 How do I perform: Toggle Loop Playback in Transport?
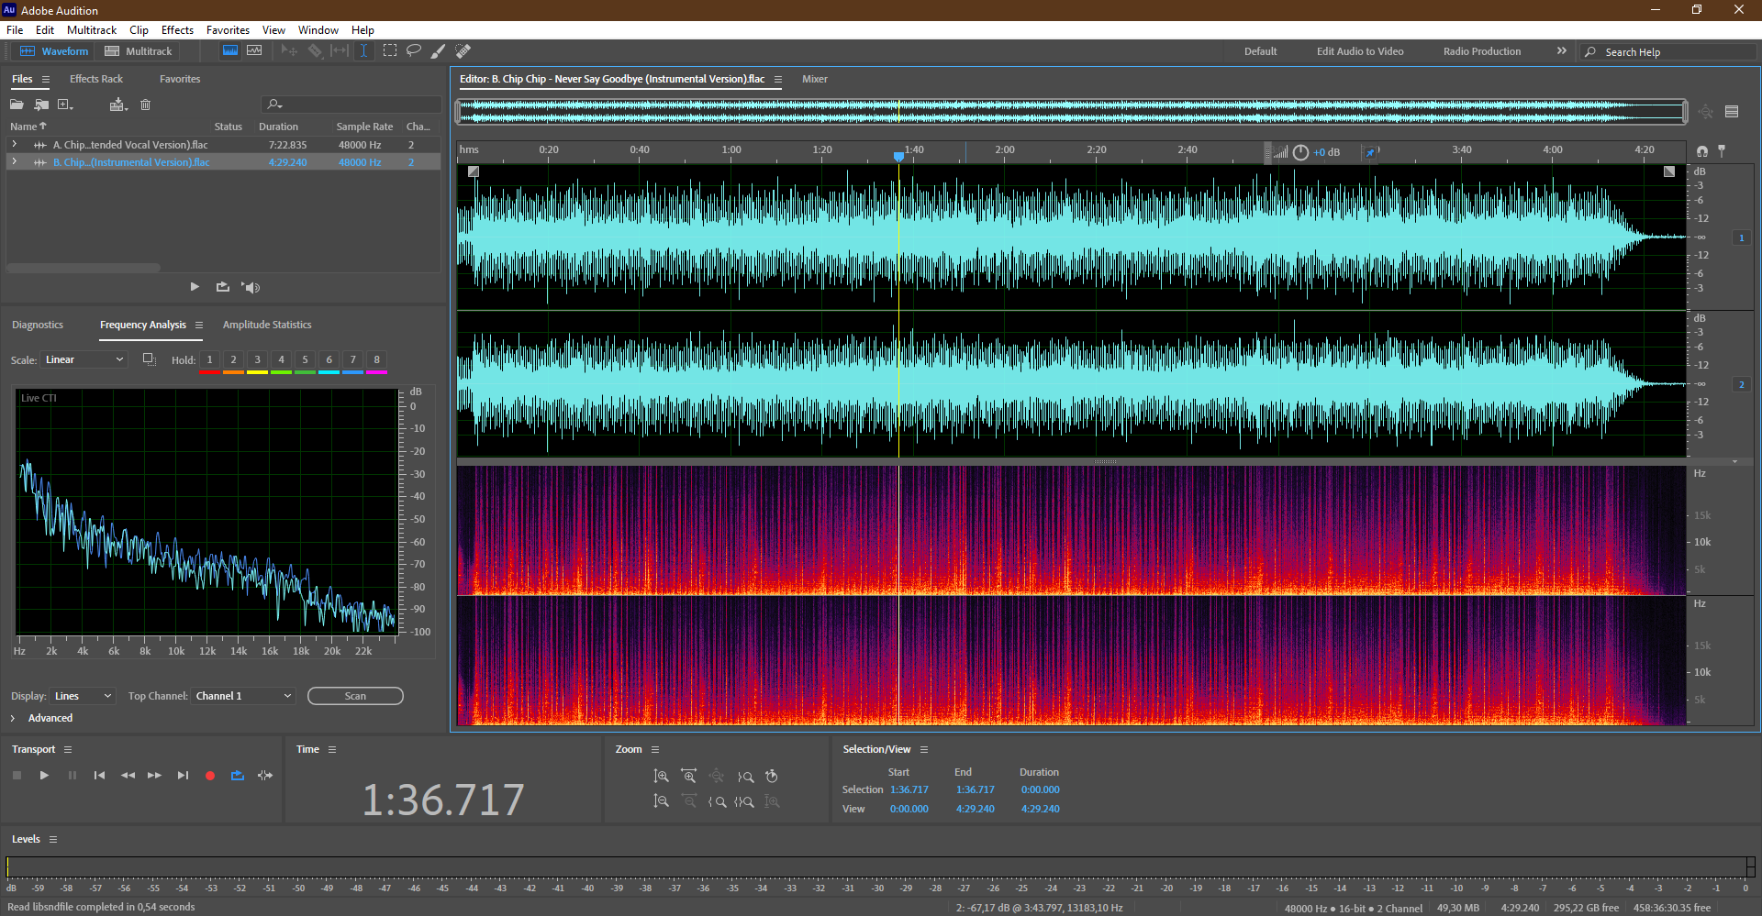pyautogui.click(x=238, y=776)
